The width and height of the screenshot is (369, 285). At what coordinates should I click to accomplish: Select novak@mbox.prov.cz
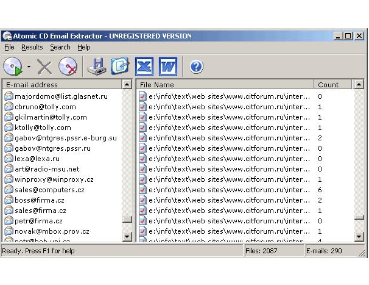click(x=52, y=231)
